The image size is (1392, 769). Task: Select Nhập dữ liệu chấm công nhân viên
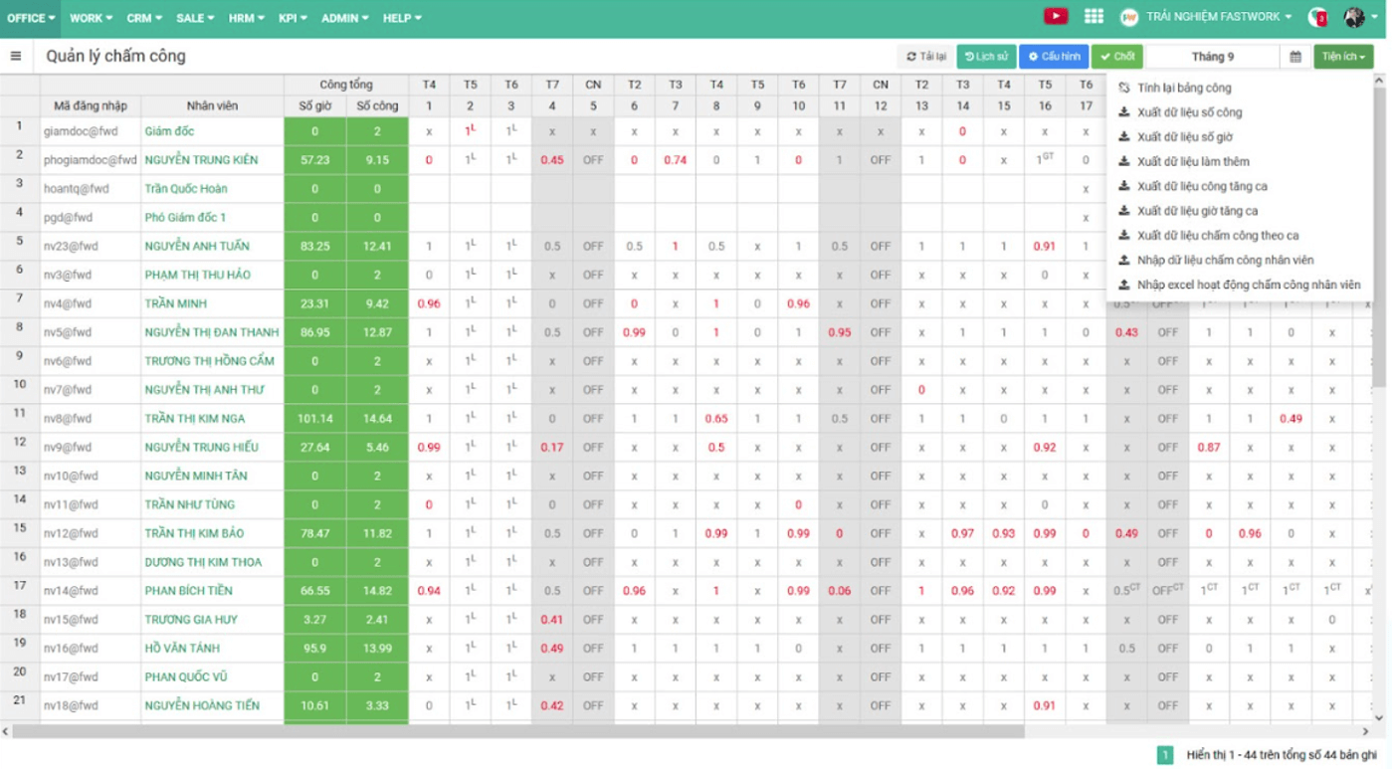1225,260
